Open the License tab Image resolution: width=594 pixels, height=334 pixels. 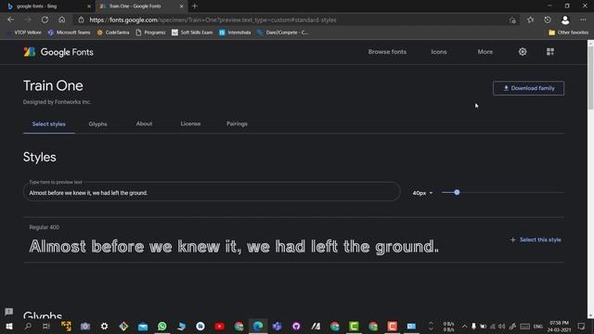pos(190,123)
